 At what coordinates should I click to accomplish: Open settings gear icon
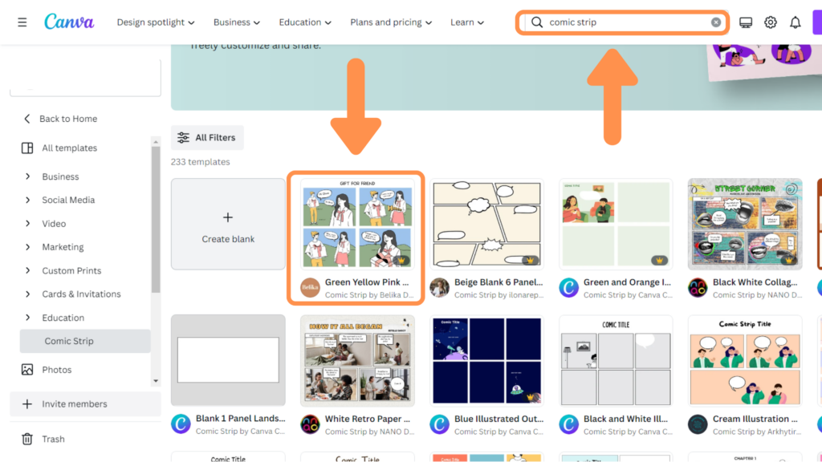click(x=770, y=22)
